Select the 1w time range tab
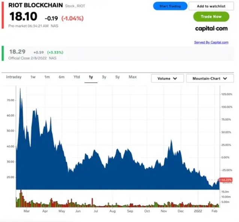Image resolution: width=239 pixels, height=222 pixels. point(33,77)
